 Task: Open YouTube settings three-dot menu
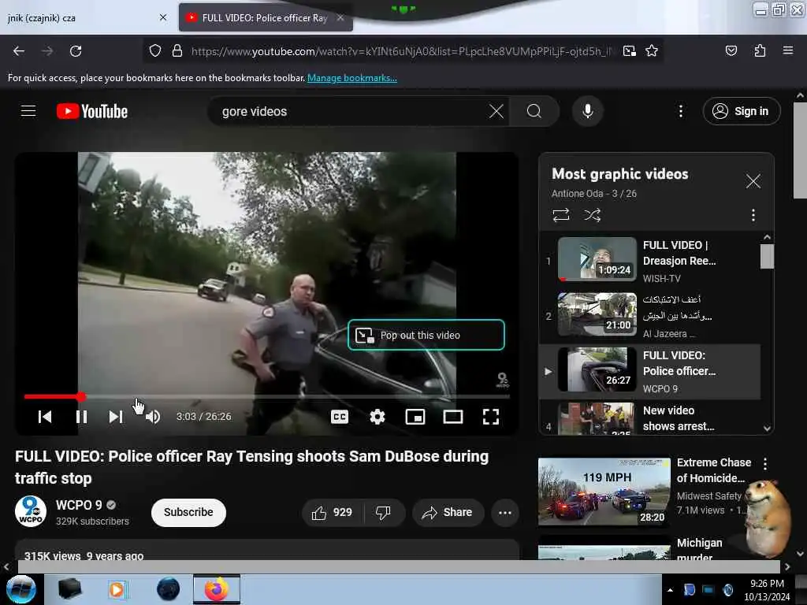coord(680,111)
